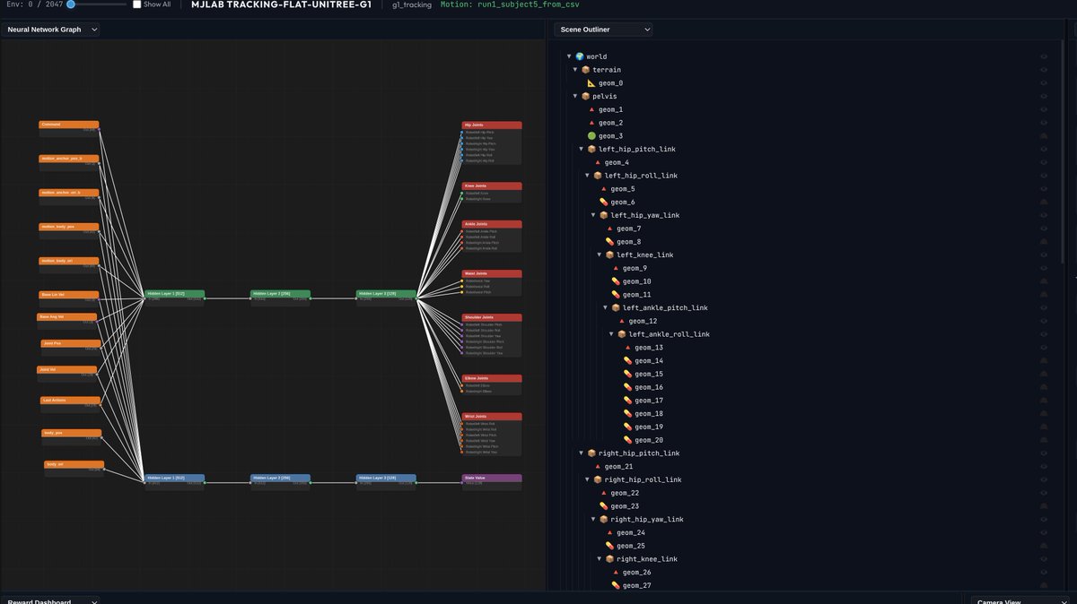
Task: Click the box icon beside left_knee_link
Action: point(610,255)
